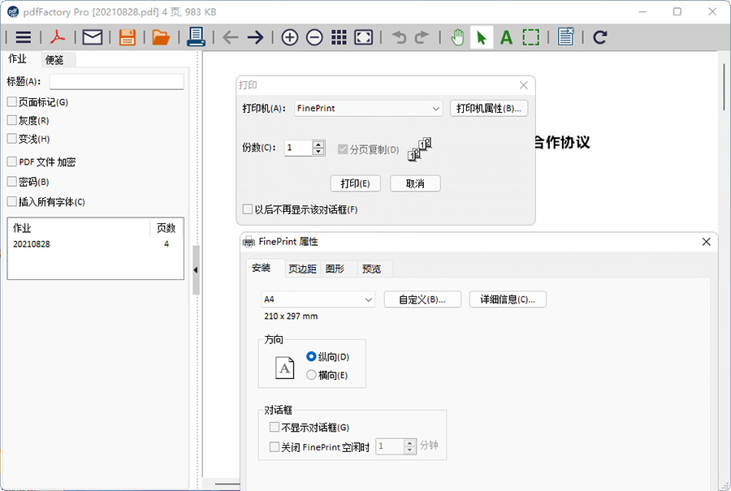Screen dimensions: 731x491
Task: Click the email envelope icon
Action: (92, 37)
